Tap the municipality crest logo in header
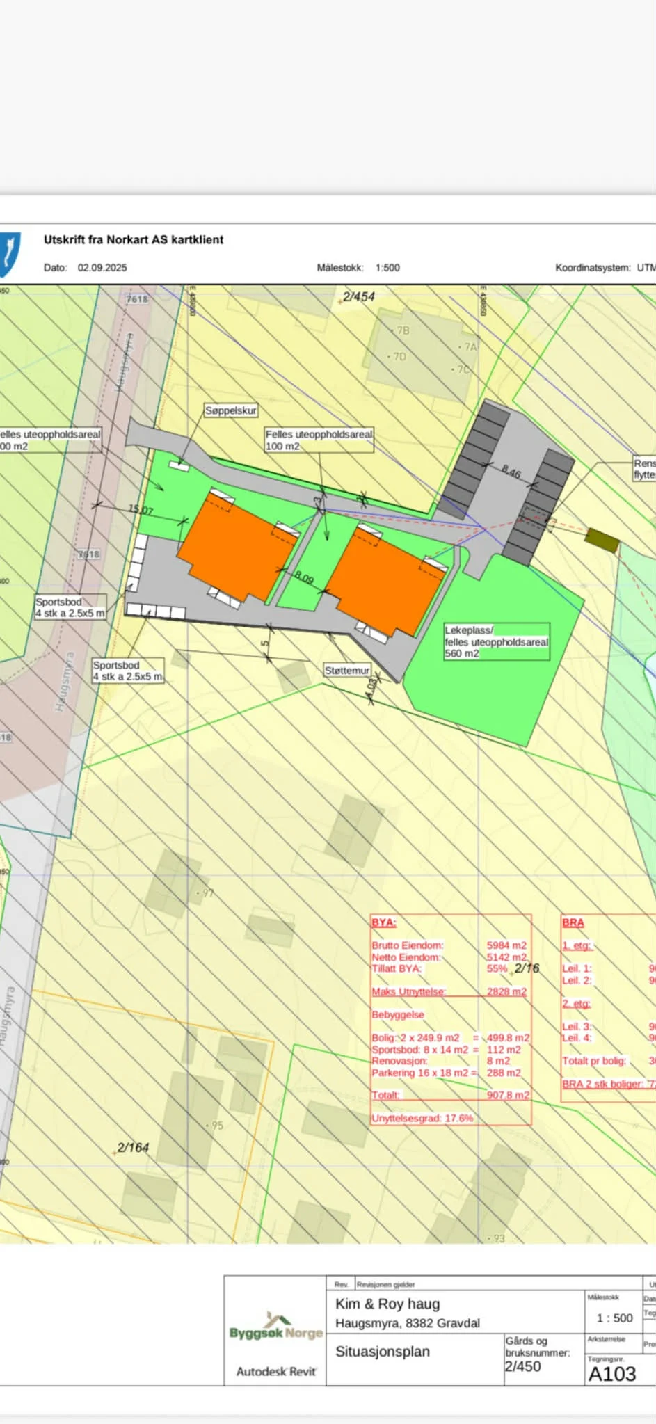Screen dimensions: 656x1424 click(x=10, y=253)
